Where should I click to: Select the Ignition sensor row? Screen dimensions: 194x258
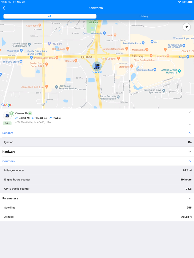(97, 142)
